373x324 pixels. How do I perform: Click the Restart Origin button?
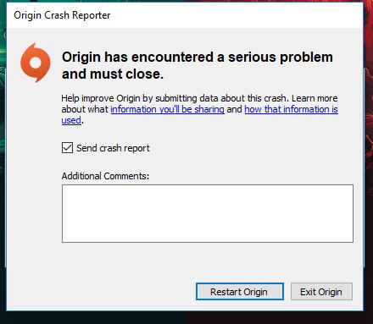point(240,292)
